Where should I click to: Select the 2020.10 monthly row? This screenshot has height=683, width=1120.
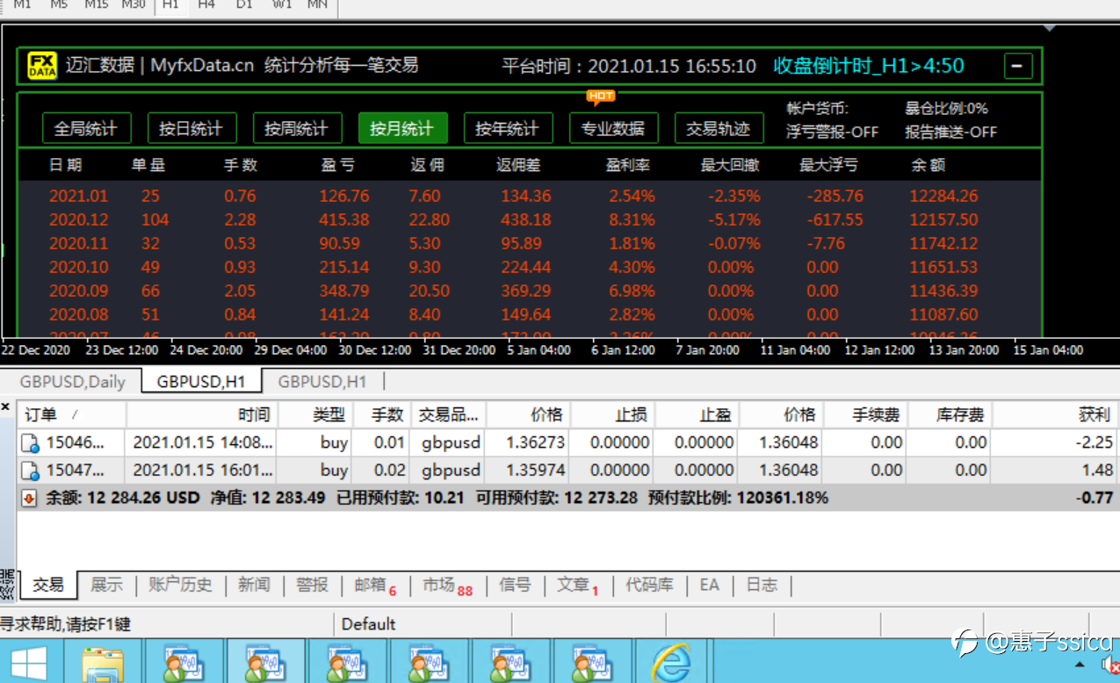tap(530, 267)
